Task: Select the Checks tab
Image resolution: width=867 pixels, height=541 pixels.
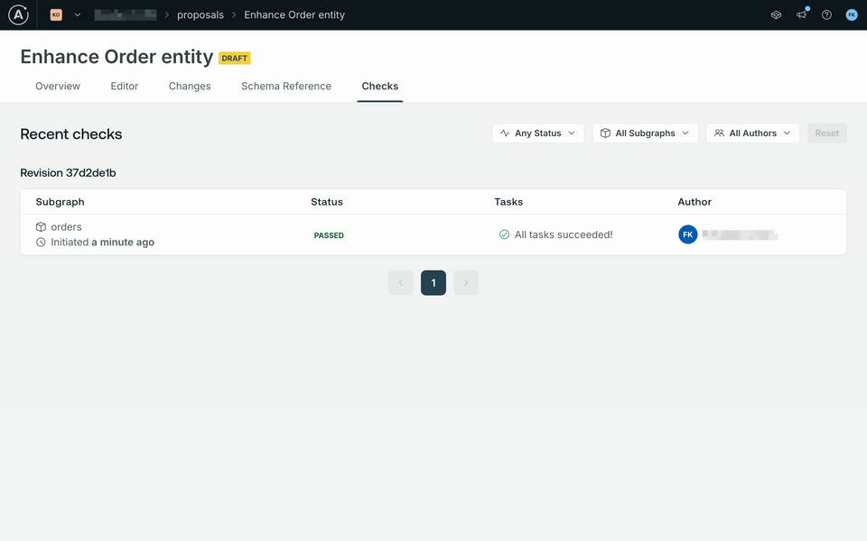Action: coord(380,87)
